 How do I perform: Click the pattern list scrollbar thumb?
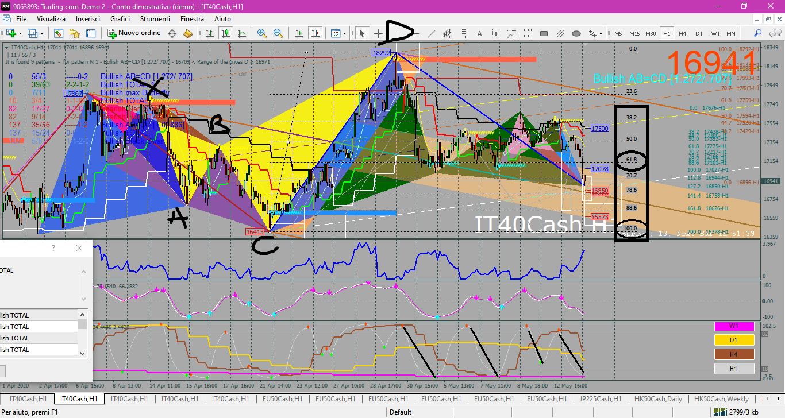click(83, 324)
